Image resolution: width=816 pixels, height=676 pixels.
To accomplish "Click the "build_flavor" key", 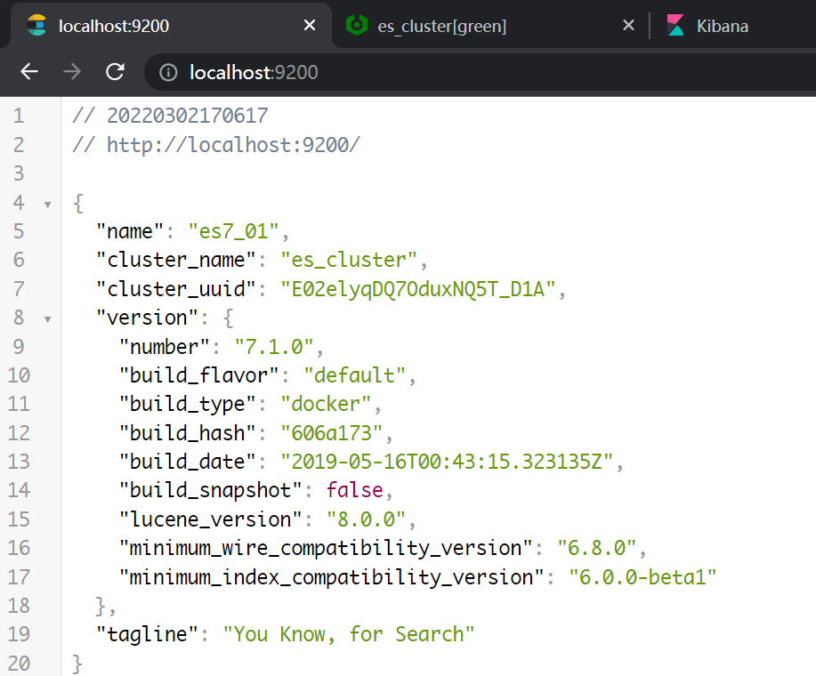I will pos(199,375).
